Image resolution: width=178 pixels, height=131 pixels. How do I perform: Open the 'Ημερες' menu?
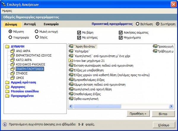(7, 11)
